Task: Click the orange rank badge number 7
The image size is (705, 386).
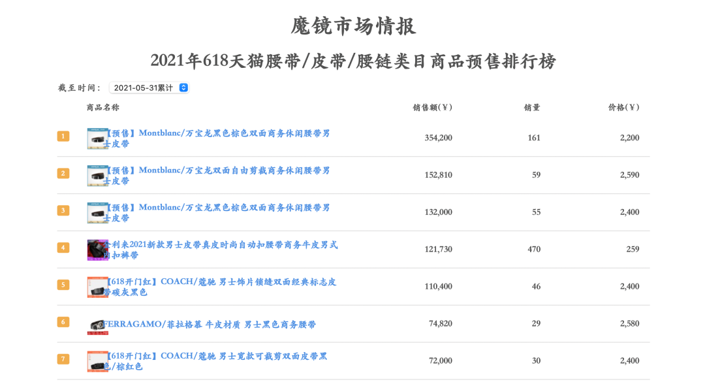Action: click(x=63, y=359)
